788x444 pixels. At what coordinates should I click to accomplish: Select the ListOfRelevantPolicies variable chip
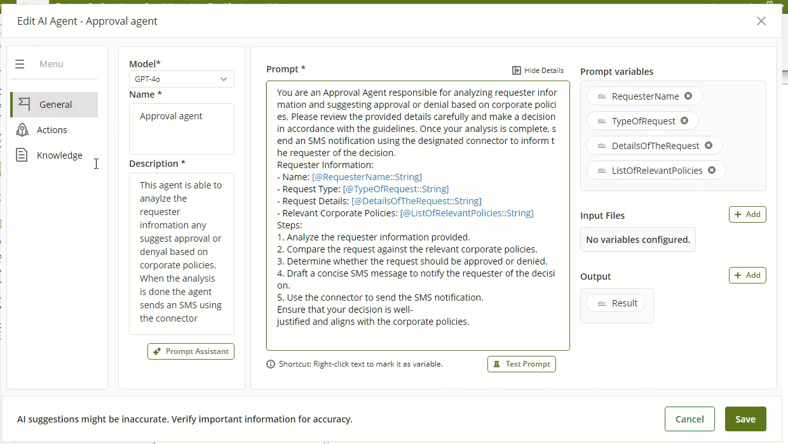[656, 171]
